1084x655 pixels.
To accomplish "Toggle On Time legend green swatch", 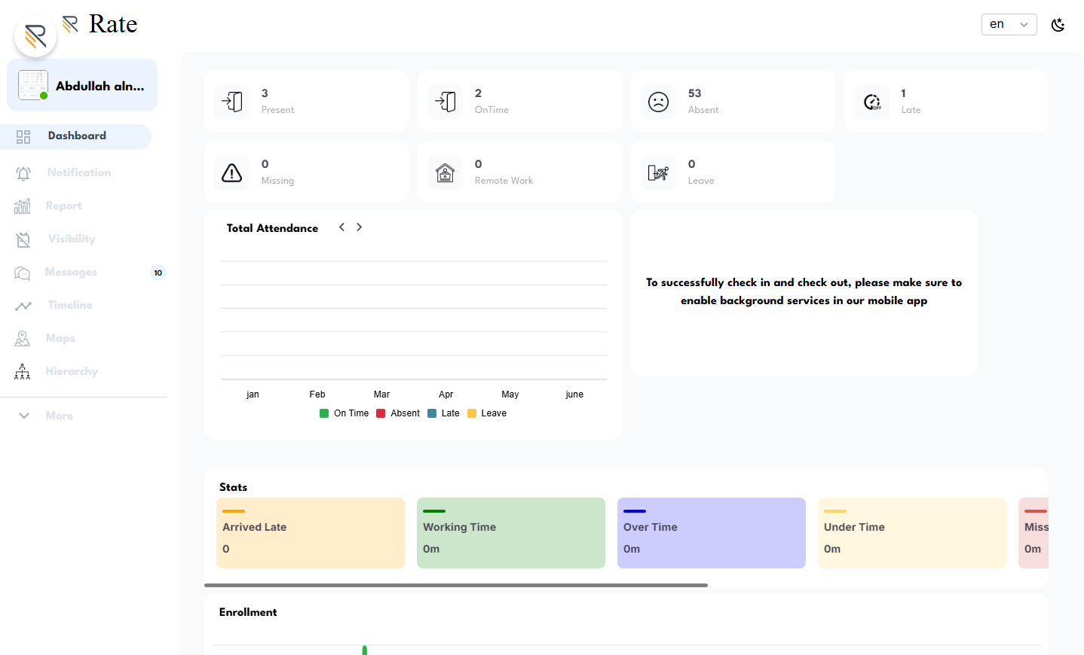I will (x=324, y=413).
